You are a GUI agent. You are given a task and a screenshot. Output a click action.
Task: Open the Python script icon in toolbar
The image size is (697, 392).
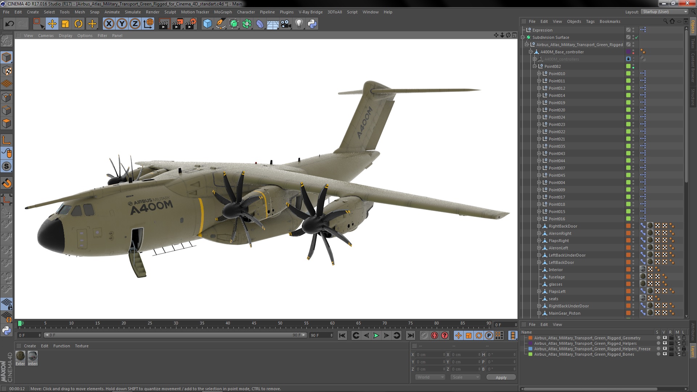[x=312, y=24]
